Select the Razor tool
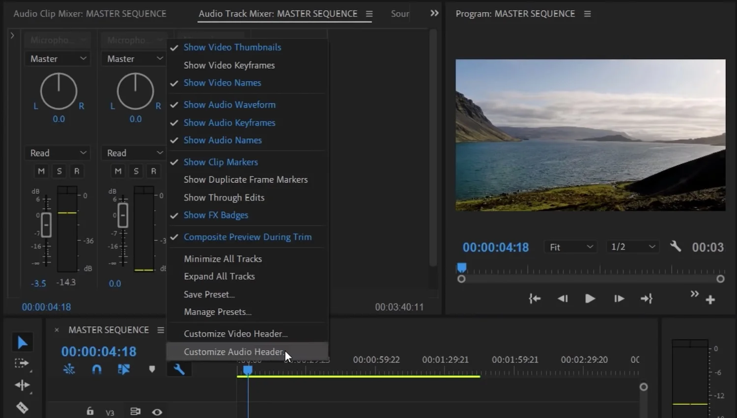The width and height of the screenshot is (737, 418). coord(22,408)
